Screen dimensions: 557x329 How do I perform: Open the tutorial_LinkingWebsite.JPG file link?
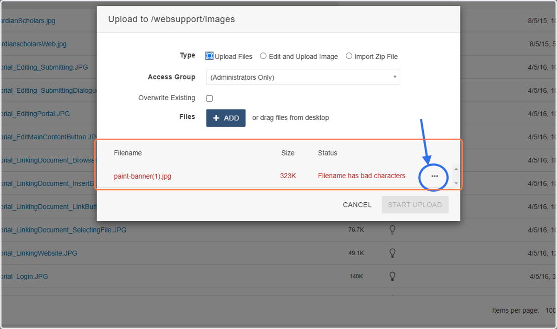click(x=39, y=253)
